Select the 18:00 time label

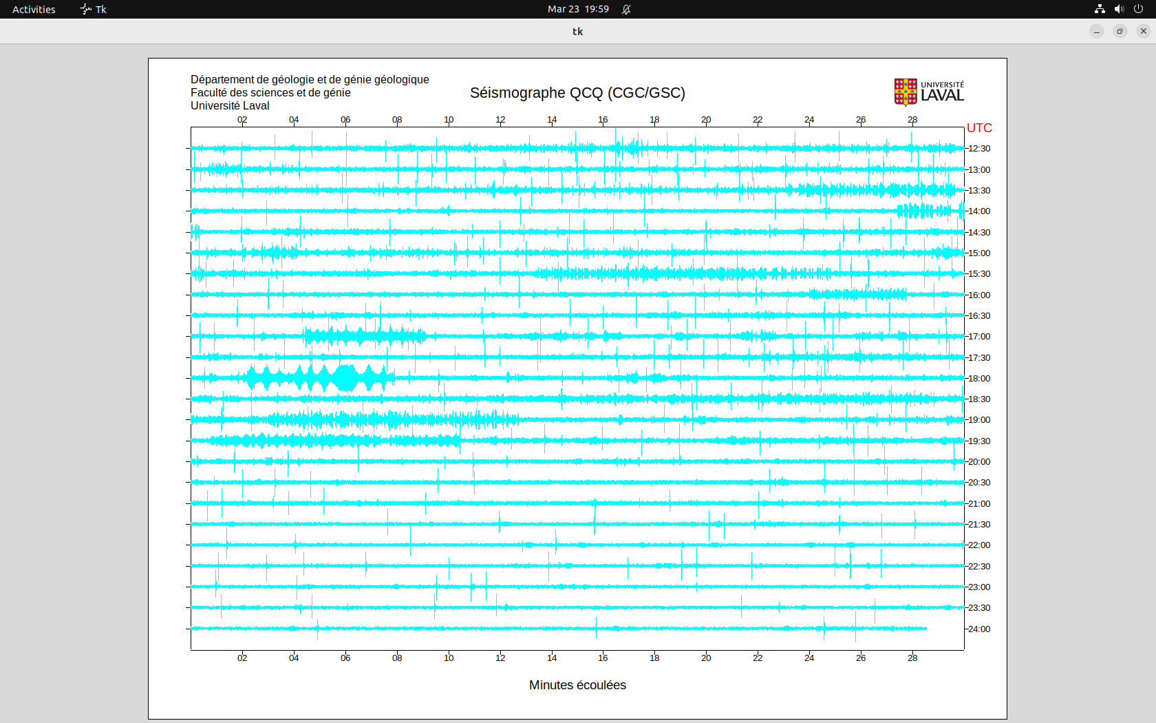[x=979, y=379]
